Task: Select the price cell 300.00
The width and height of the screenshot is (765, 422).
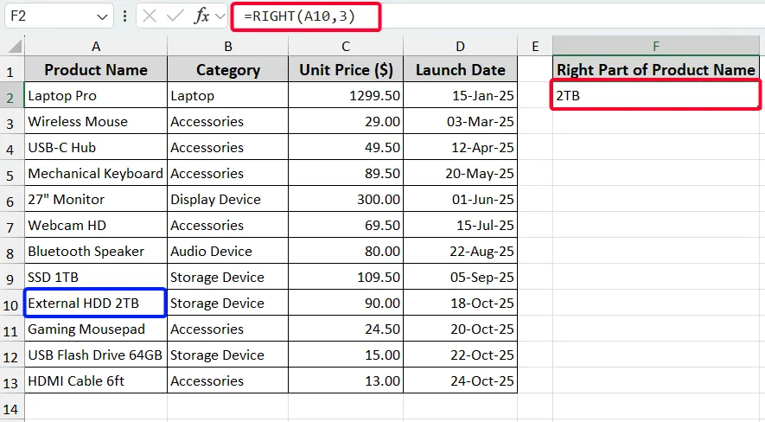Action: click(346, 199)
